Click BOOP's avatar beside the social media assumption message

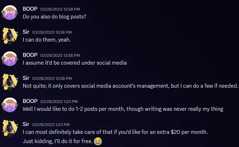tap(10, 59)
